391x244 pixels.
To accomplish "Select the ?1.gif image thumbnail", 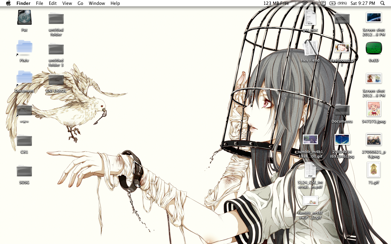I will 374,170.
